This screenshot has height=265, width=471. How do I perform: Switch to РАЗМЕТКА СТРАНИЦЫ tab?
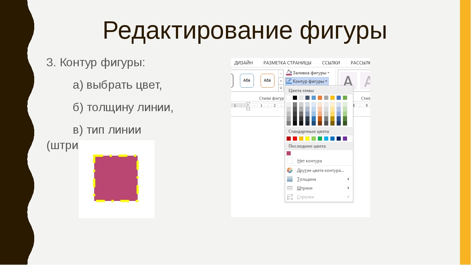coord(287,63)
